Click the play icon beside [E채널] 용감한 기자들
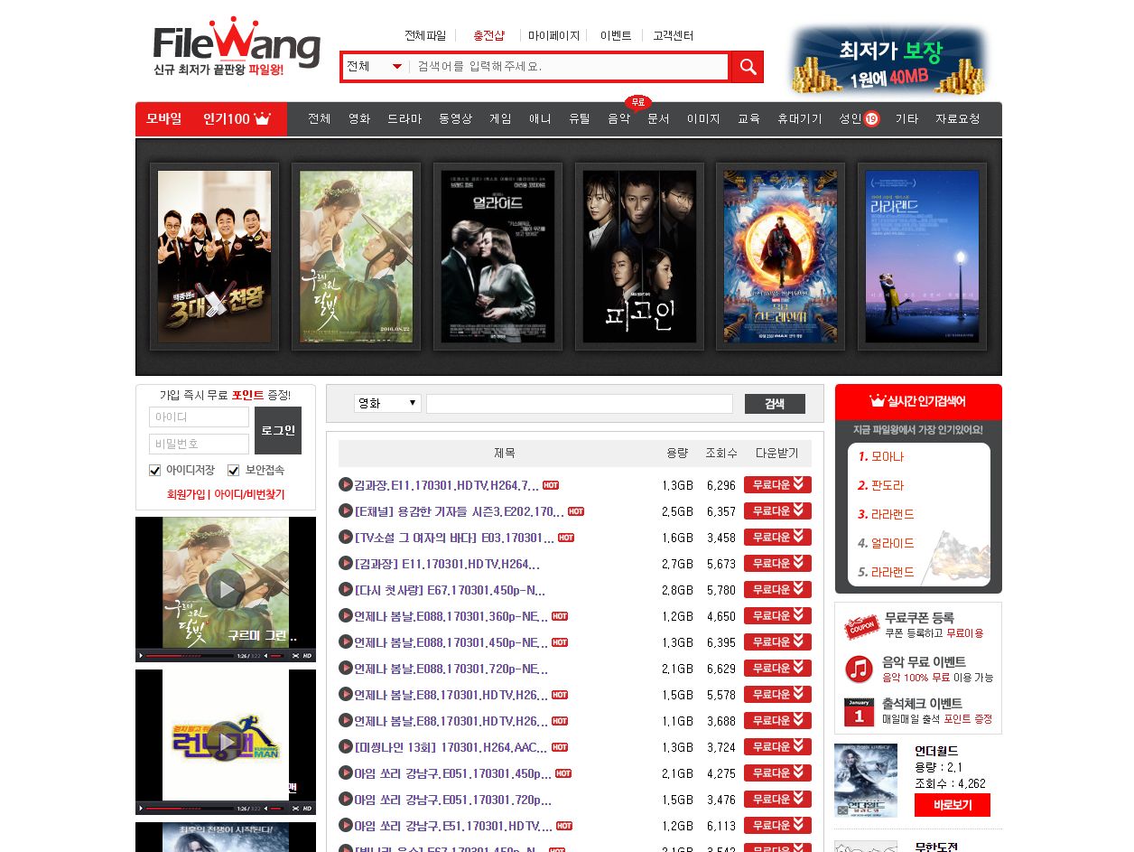 [345, 511]
